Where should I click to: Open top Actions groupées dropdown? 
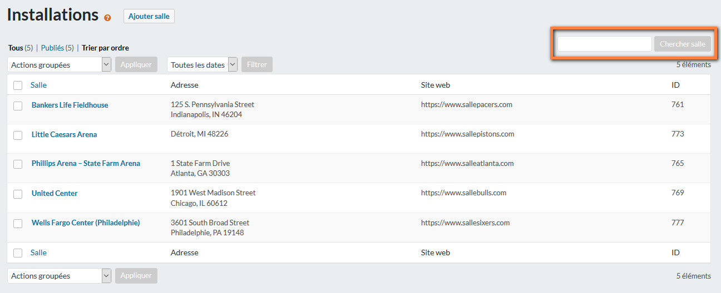60,64
